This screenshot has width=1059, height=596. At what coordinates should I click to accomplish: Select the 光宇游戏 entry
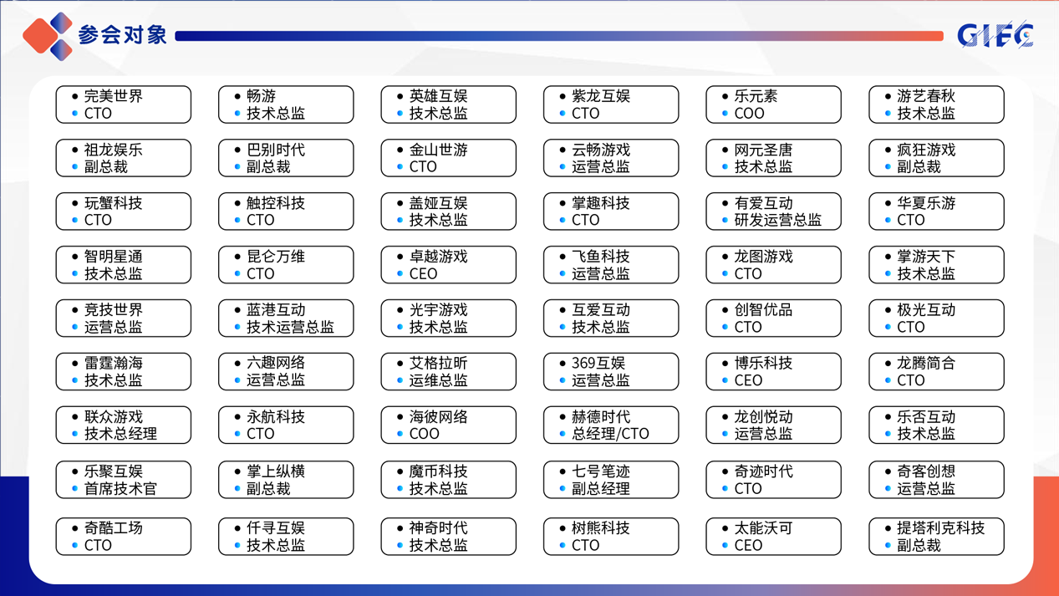tap(449, 318)
